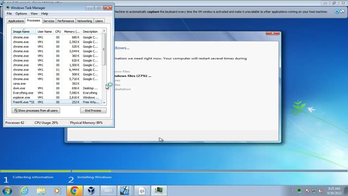
Task: Select the dwm.exe process row
Action: 57,88
